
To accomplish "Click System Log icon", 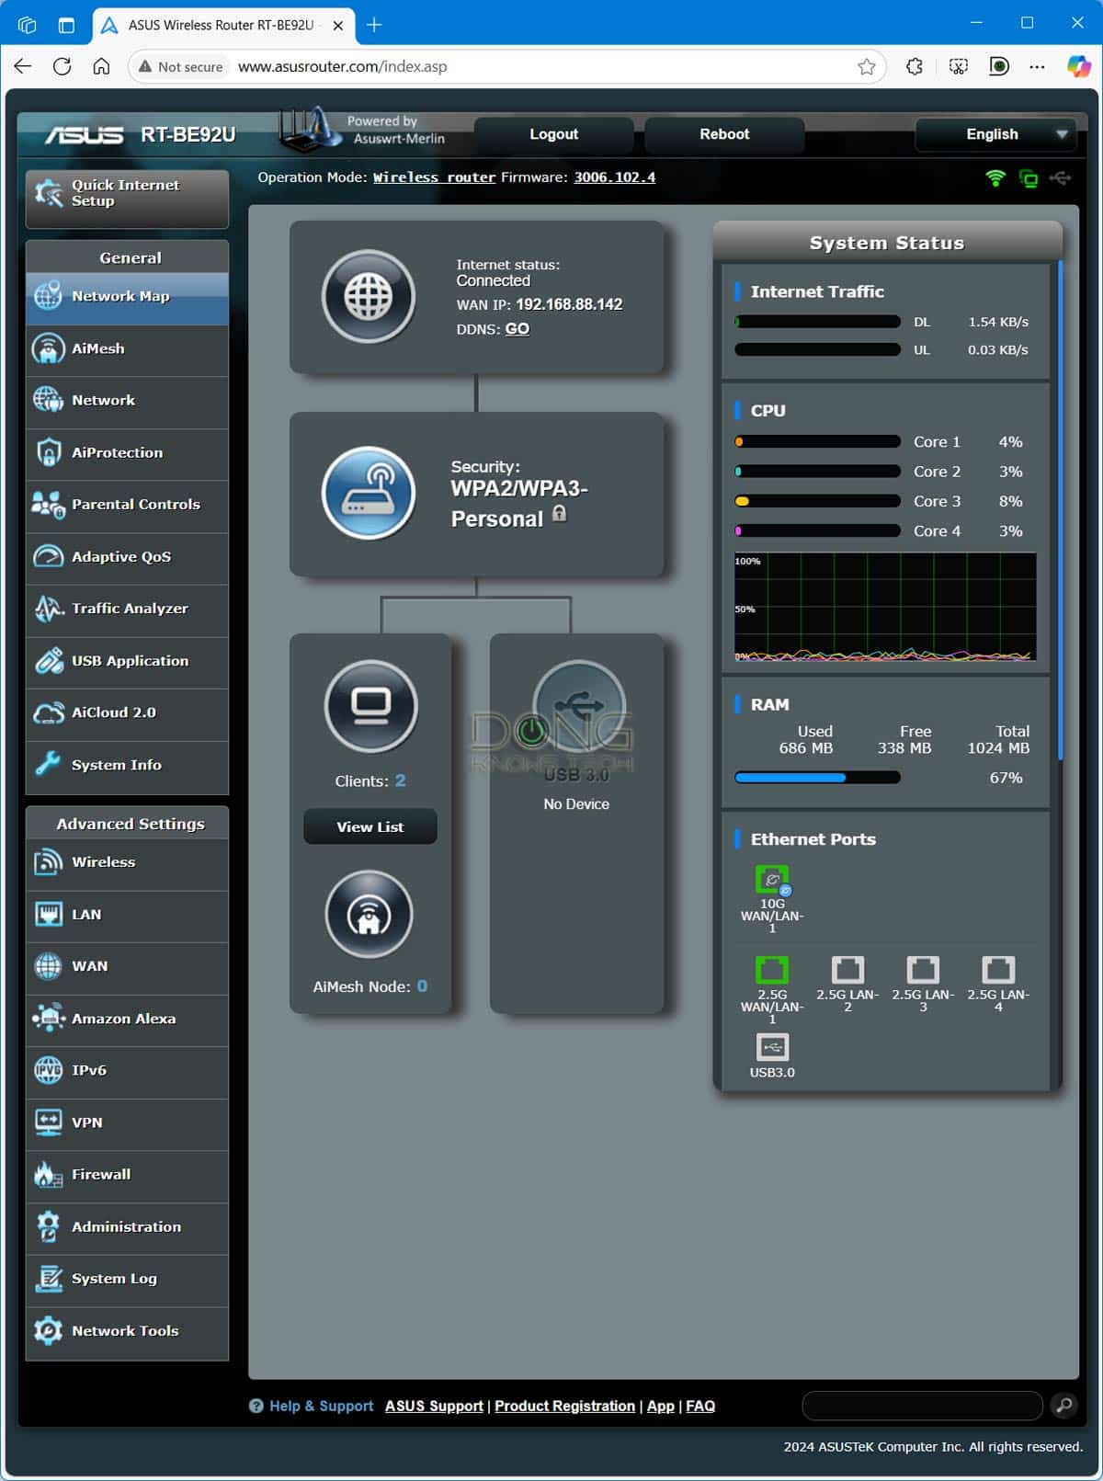I will 48,1279.
